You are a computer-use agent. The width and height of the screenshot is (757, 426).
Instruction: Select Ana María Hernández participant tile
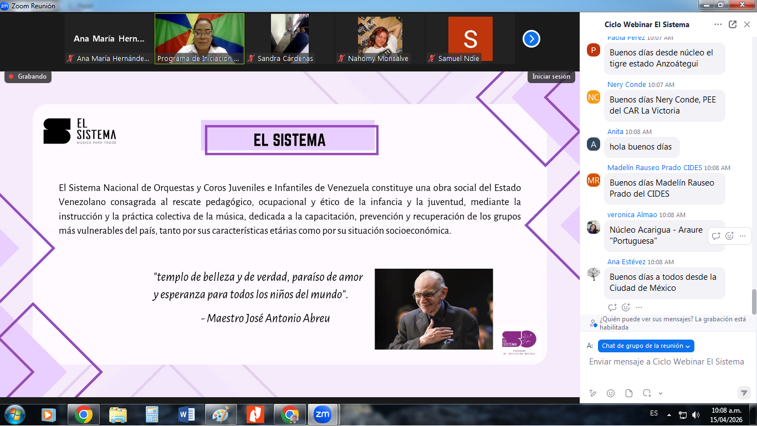[109, 39]
